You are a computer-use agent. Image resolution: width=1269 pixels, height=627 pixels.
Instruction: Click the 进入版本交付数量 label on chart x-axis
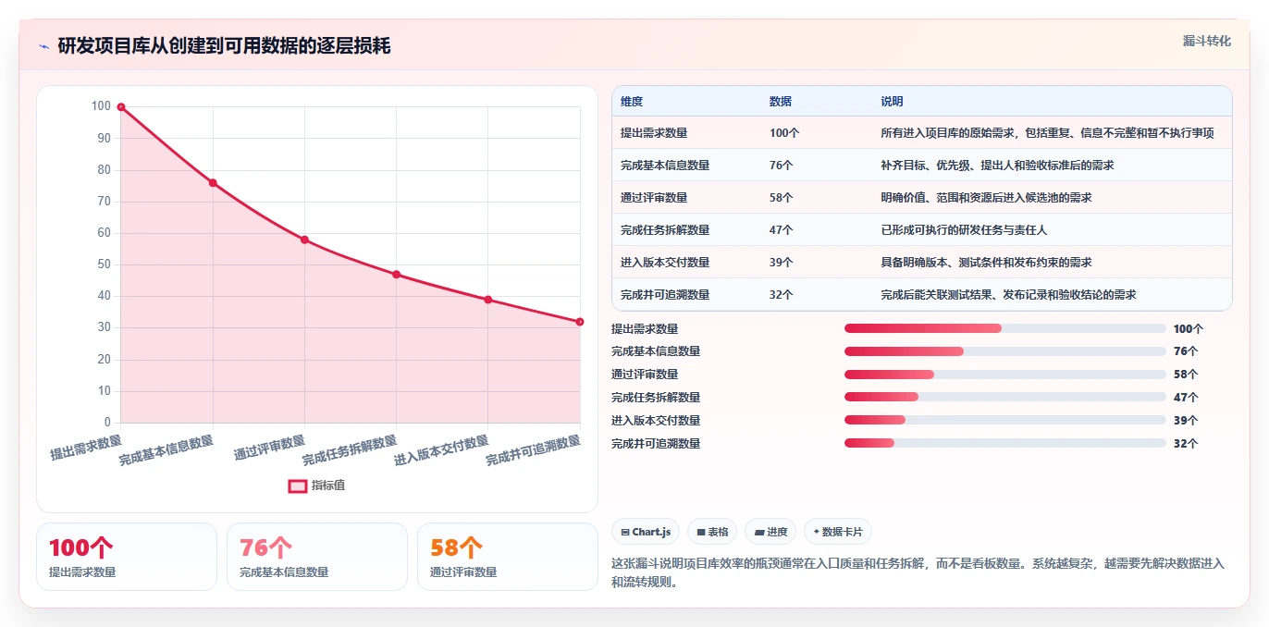click(x=441, y=450)
